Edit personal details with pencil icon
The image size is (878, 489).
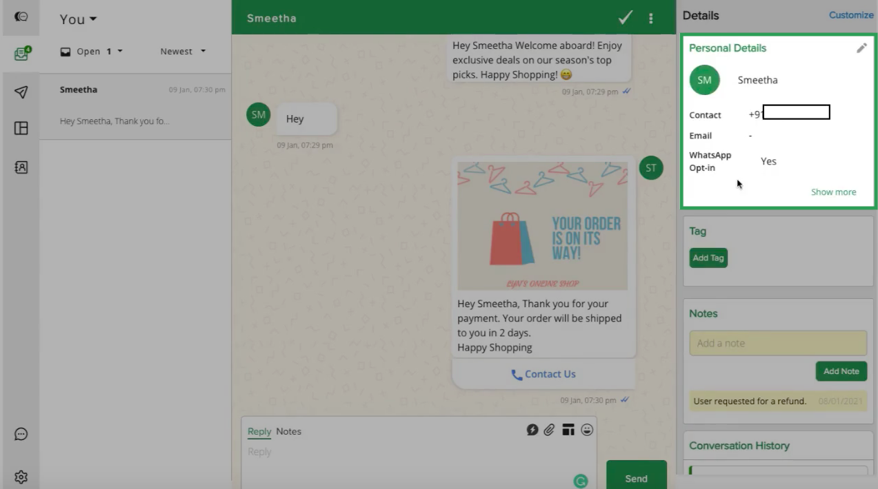861,48
